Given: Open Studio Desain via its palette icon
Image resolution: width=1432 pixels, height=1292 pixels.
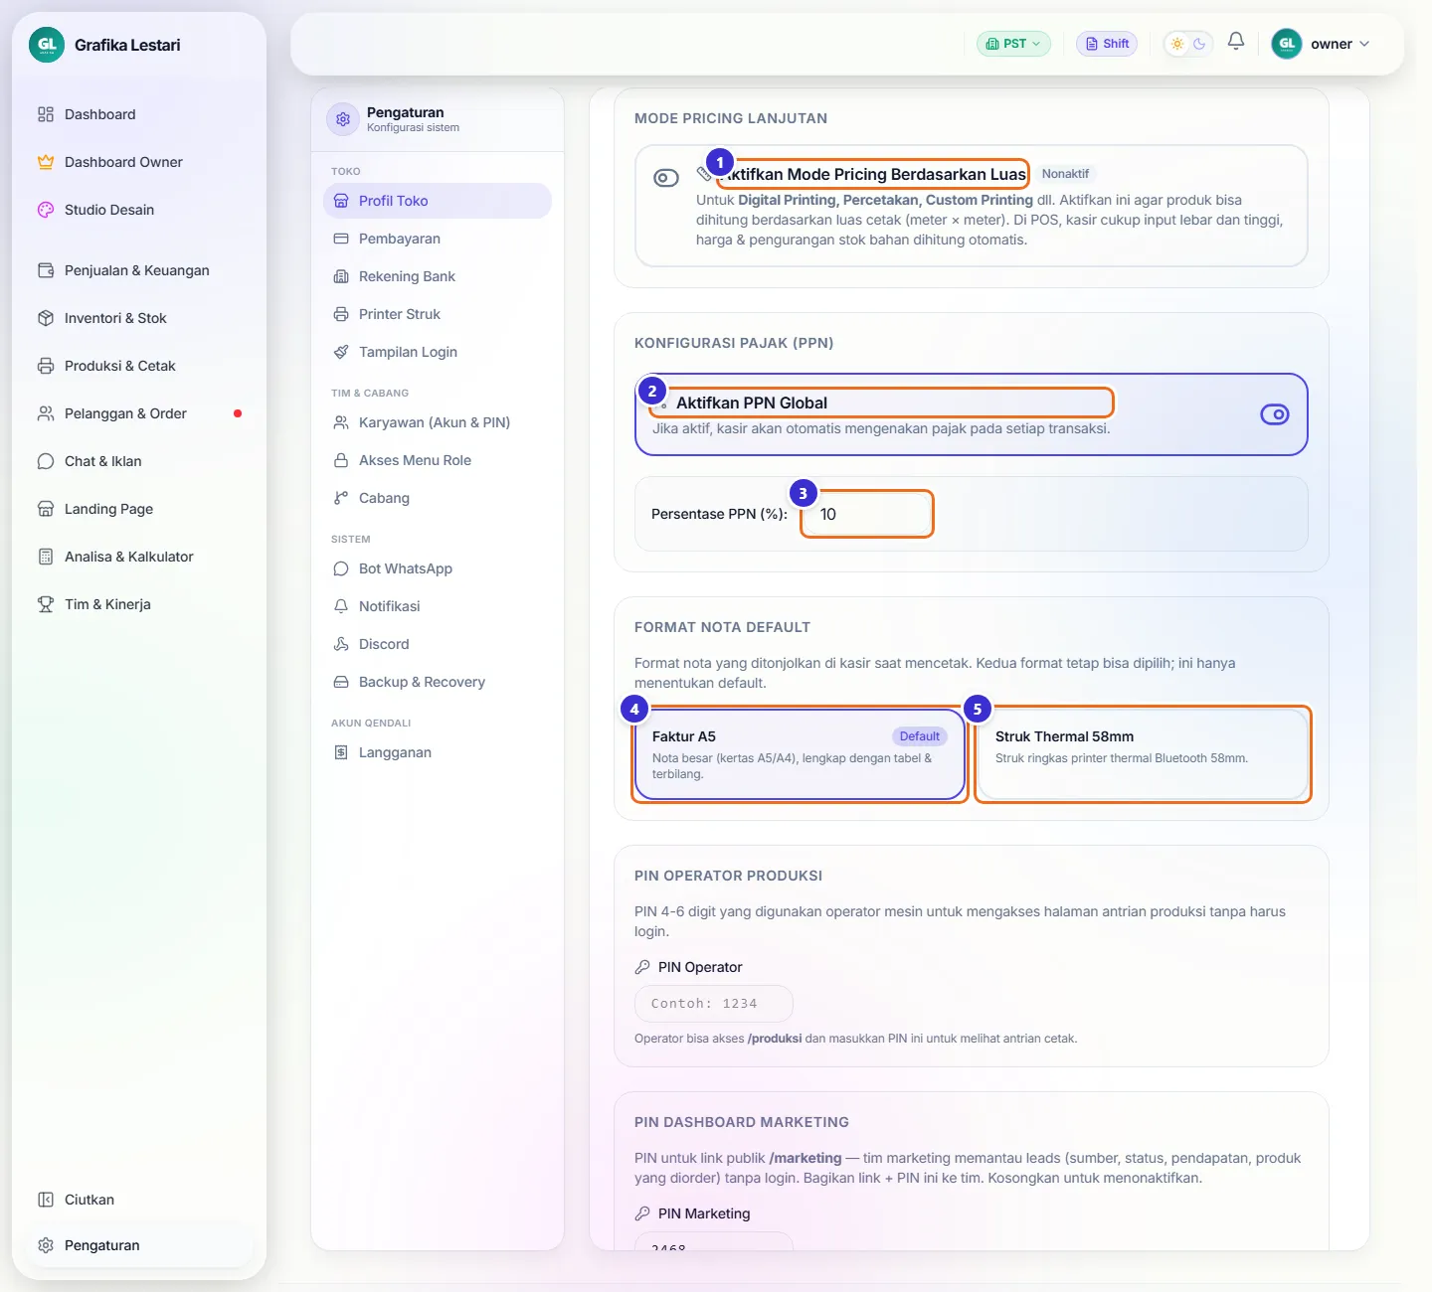Looking at the screenshot, I should (46, 210).
